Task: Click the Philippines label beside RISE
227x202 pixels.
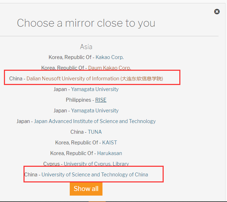Action: tap(78, 100)
